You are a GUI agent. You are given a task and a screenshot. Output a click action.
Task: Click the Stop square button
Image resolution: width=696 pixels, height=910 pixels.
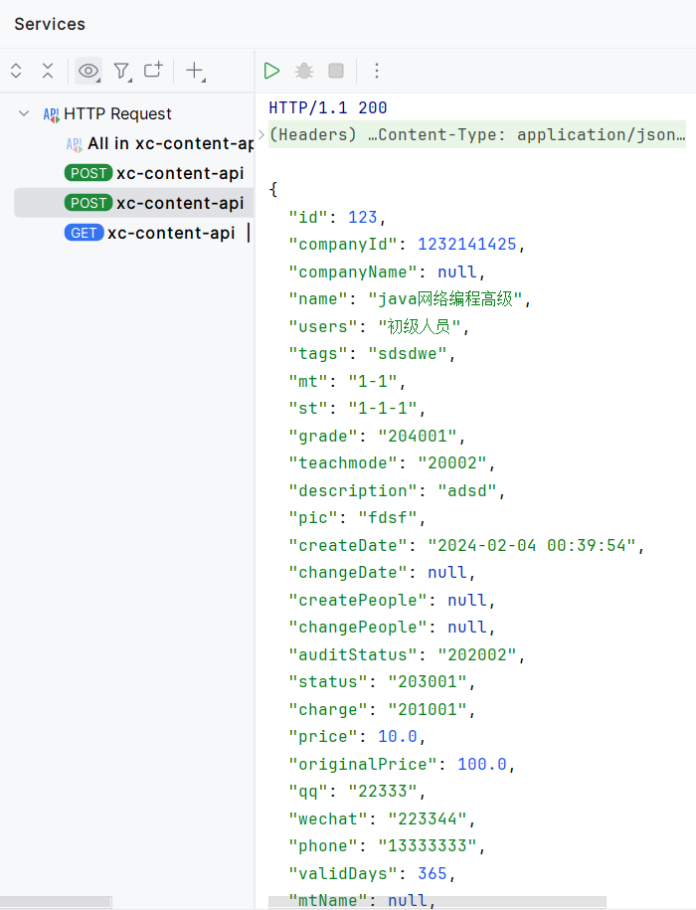[x=336, y=71]
